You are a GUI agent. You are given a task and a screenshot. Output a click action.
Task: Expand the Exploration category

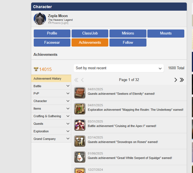point(51,131)
